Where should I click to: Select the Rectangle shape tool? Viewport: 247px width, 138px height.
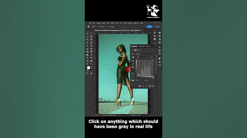(87, 61)
